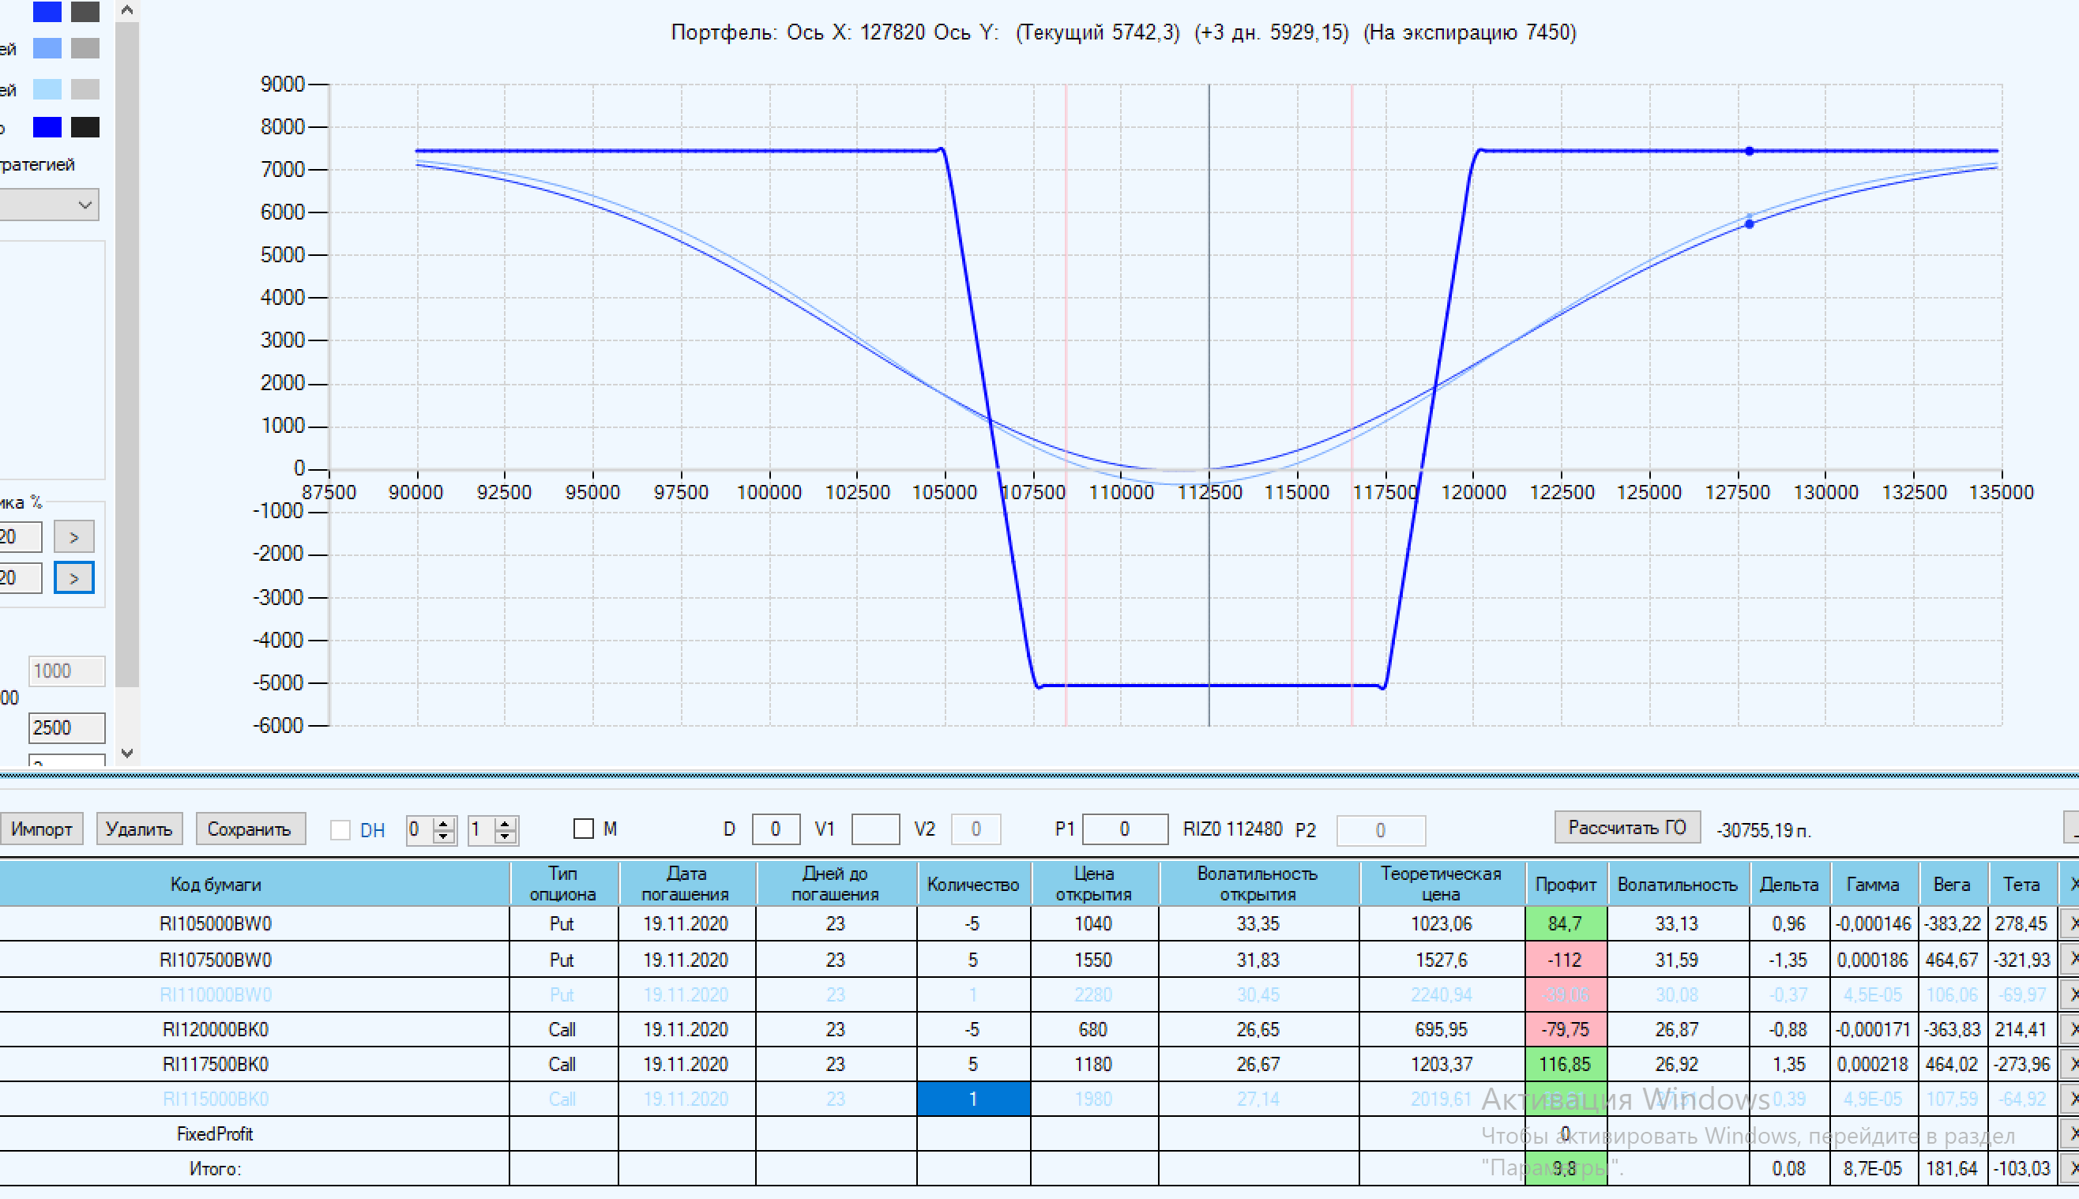Sort by the Профит column header
The width and height of the screenshot is (2079, 1199).
[x=1566, y=884]
